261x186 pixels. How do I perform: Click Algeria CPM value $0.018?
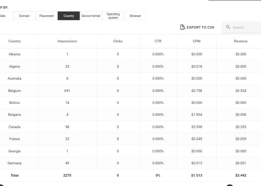click(x=197, y=66)
